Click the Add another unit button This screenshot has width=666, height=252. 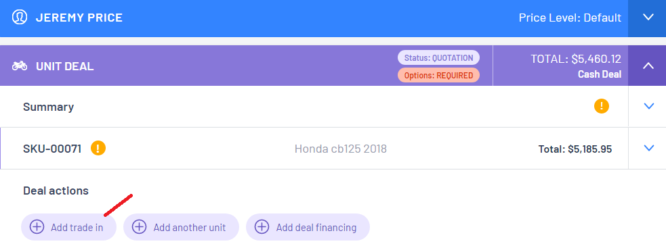[x=182, y=227]
